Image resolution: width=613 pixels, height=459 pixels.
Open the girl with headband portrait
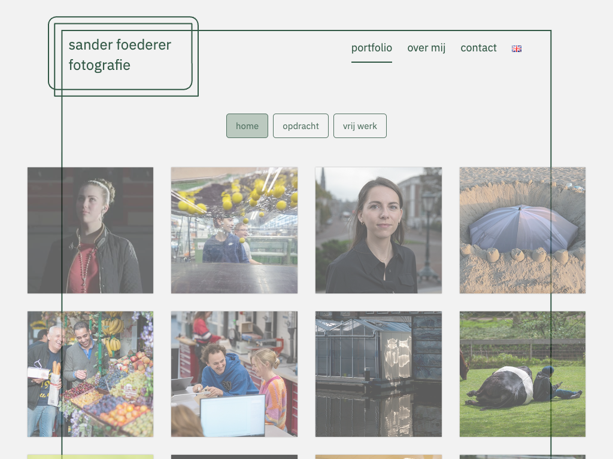click(x=90, y=230)
